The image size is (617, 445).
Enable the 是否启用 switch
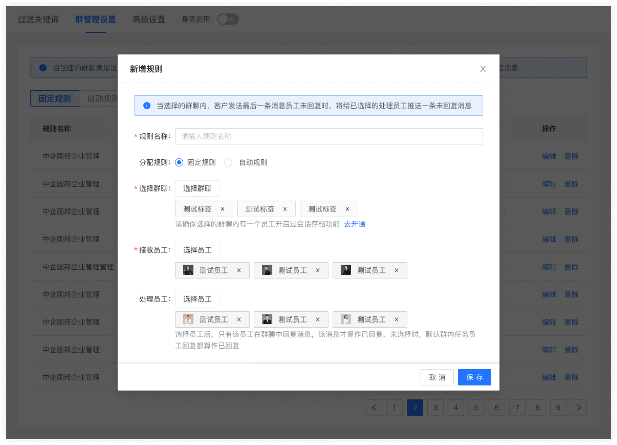click(x=228, y=19)
